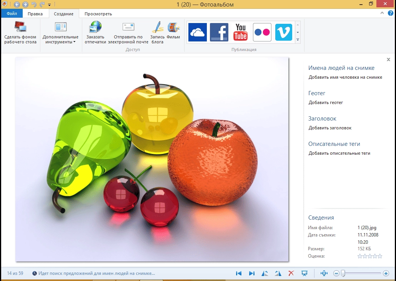Switch to the Правка tab
The height and width of the screenshot is (281, 396).
[35, 13]
